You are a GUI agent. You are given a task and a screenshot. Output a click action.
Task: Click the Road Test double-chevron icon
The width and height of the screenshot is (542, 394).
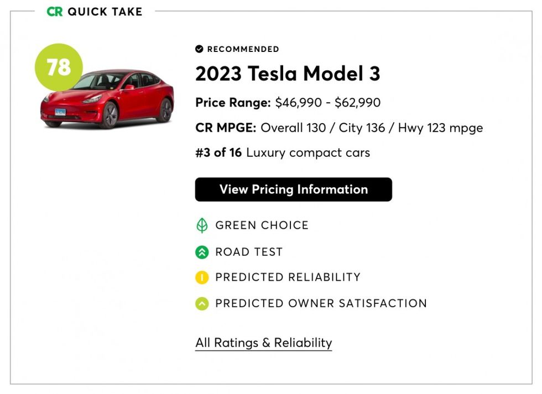tap(201, 251)
